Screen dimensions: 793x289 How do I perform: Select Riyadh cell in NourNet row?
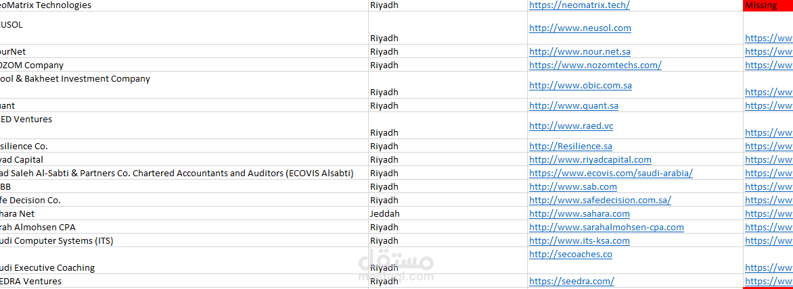(x=447, y=51)
